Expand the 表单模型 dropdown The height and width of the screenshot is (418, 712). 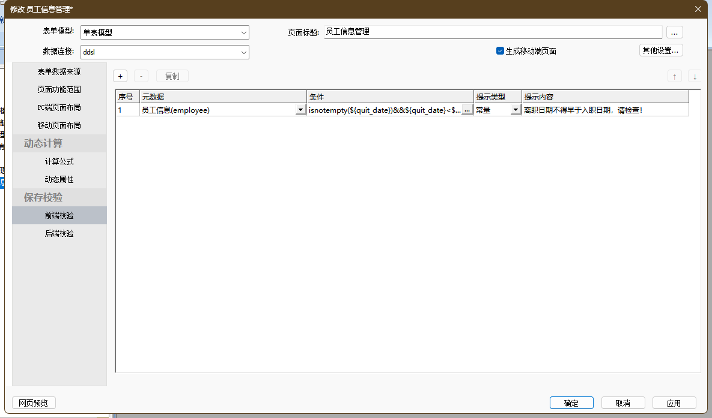(x=244, y=32)
